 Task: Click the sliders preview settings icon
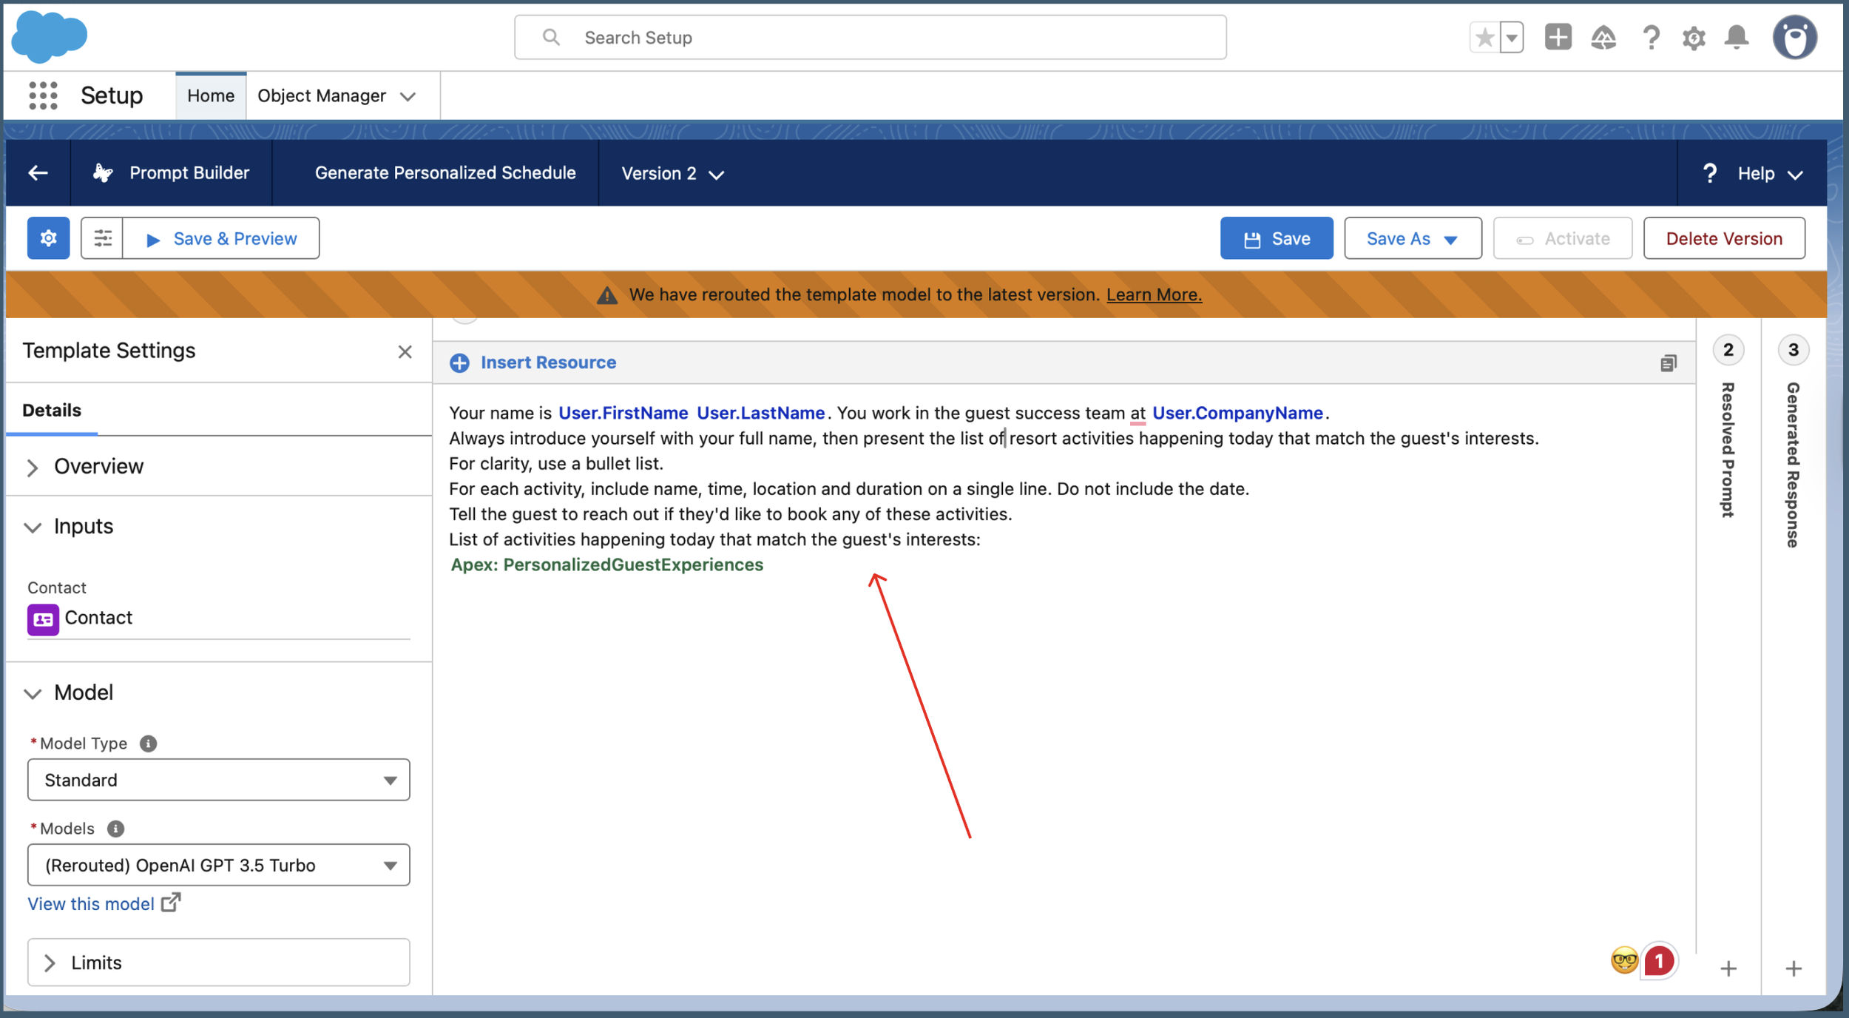(x=102, y=238)
